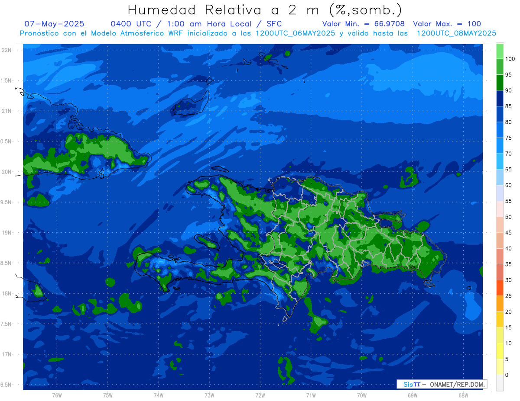Click the longitude label '72W'
520x401 pixels.
260,395
